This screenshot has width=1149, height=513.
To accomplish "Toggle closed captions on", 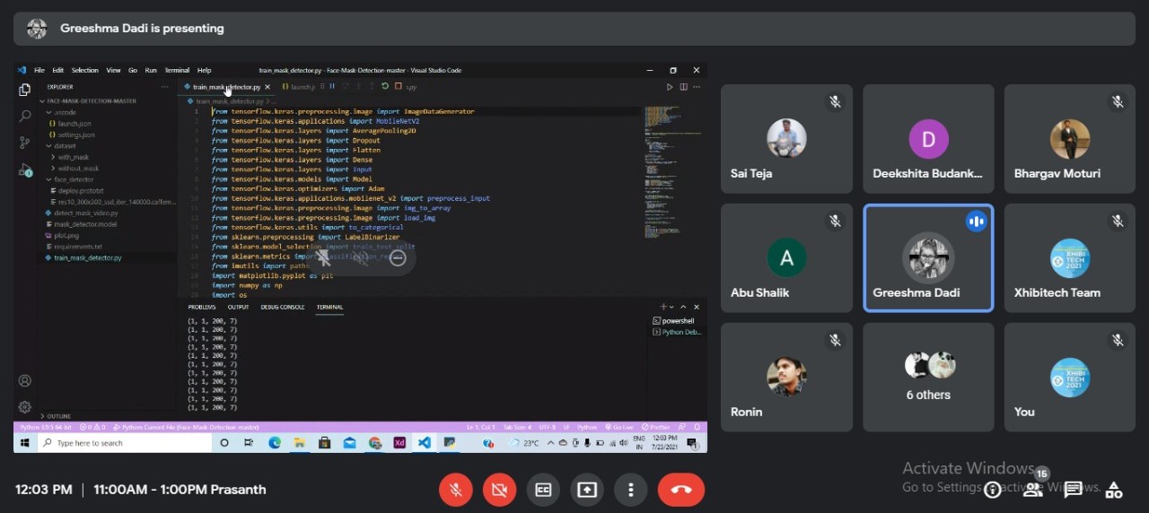I will pyautogui.click(x=543, y=490).
